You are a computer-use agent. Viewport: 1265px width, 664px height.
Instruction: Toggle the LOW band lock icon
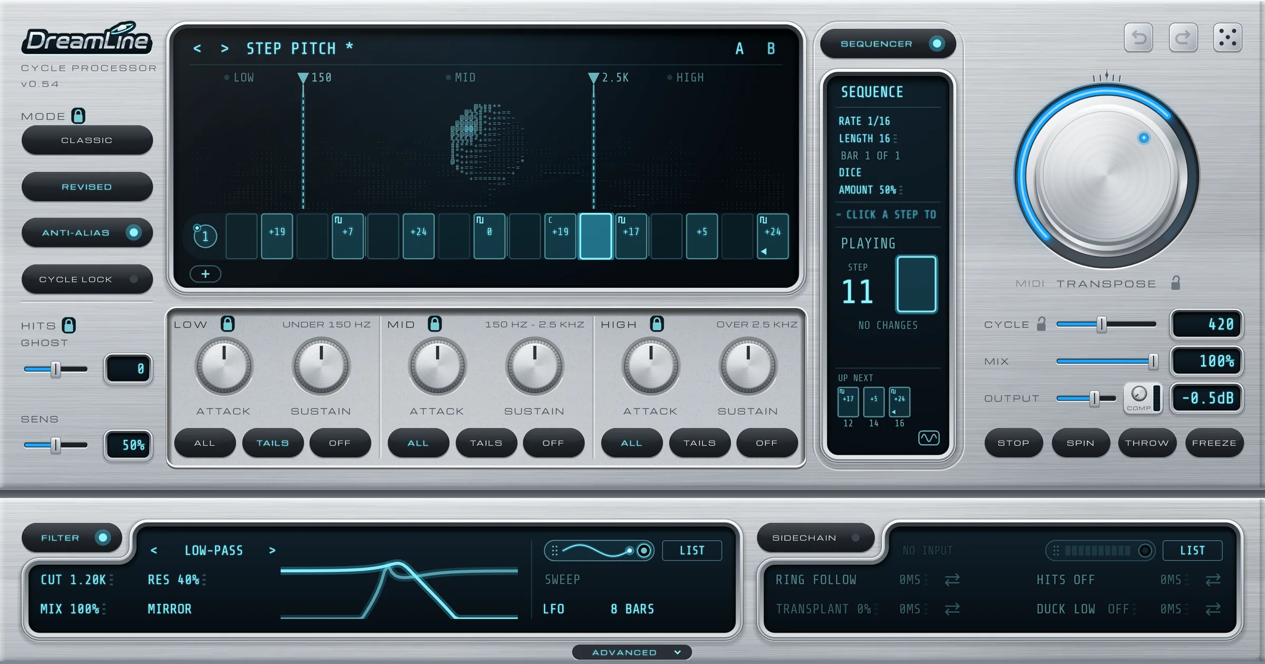227,324
